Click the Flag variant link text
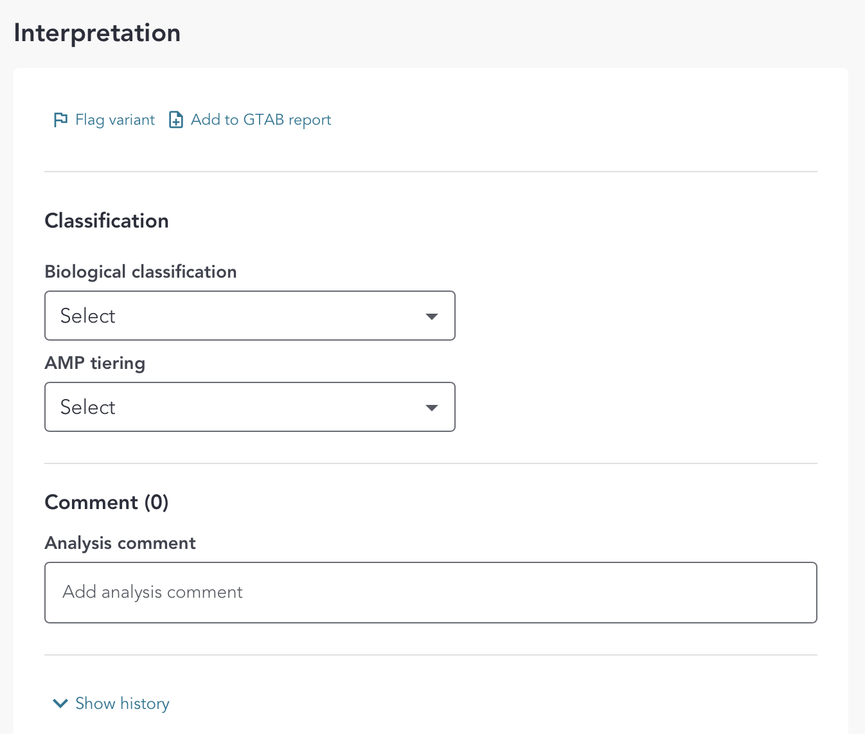 coord(115,120)
